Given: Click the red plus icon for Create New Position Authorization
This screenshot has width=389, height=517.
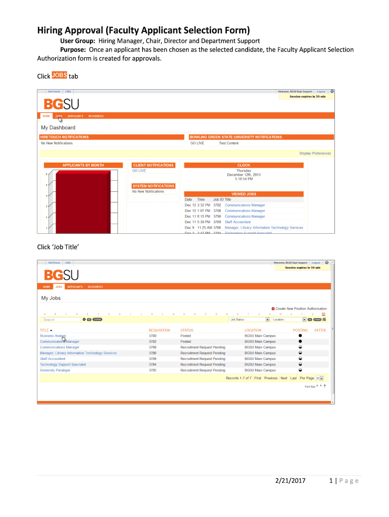Looking at the screenshot, I should pos(273,308).
